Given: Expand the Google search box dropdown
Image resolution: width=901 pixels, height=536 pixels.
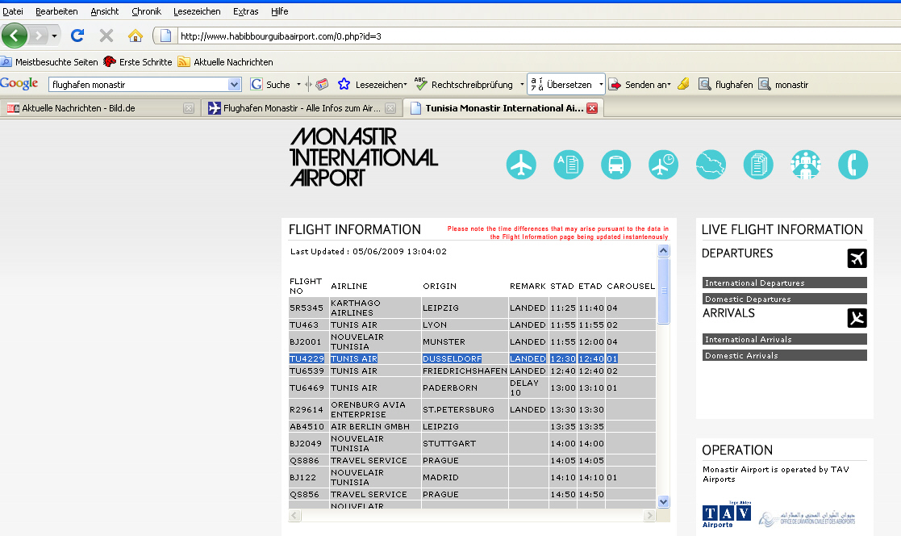Looking at the screenshot, I should coord(234,85).
